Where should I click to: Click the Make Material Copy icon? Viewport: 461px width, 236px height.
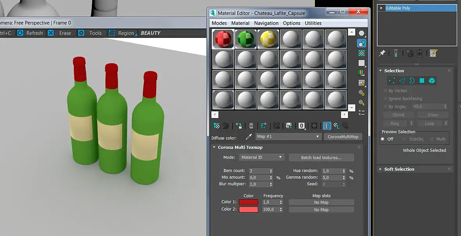point(263,126)
